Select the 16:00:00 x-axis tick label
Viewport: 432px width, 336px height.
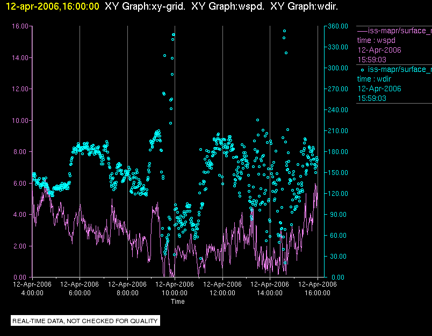click(x=317, y=293)
